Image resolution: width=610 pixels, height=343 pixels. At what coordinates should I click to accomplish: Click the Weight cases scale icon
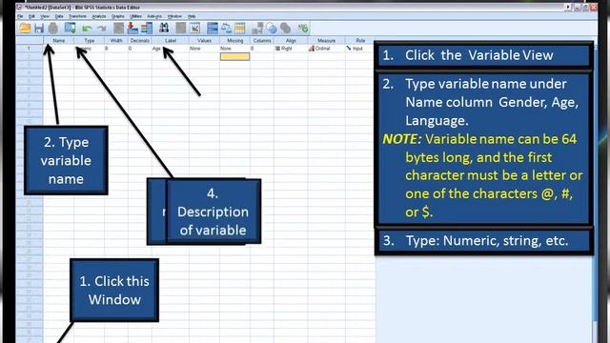[x=226, y=29]
